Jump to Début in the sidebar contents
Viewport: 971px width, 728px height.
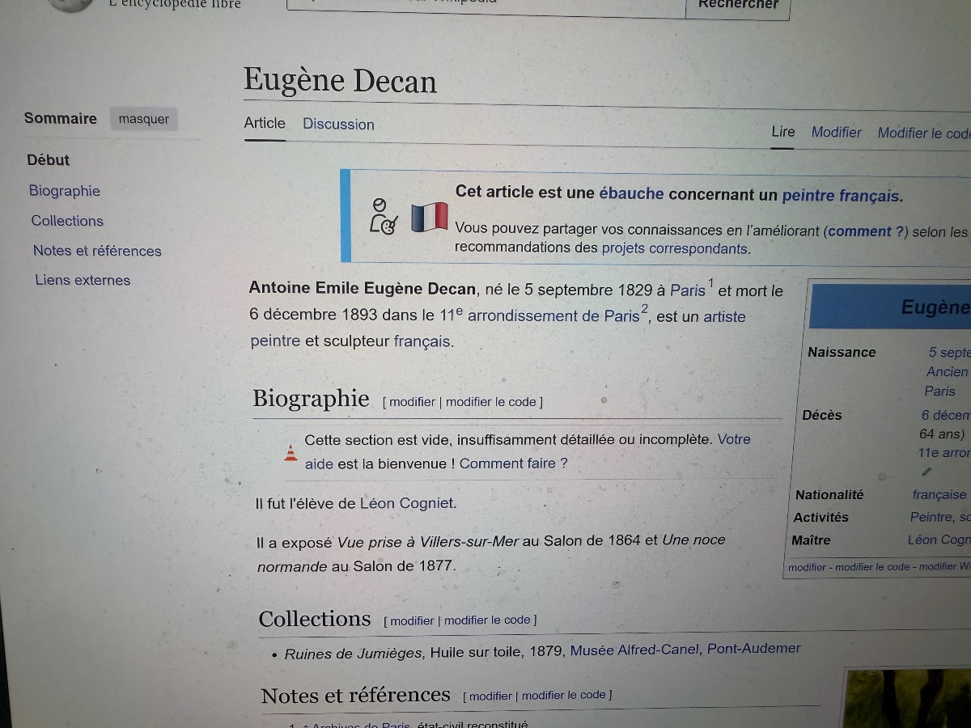pyautogui.click(x=49, y=159)
